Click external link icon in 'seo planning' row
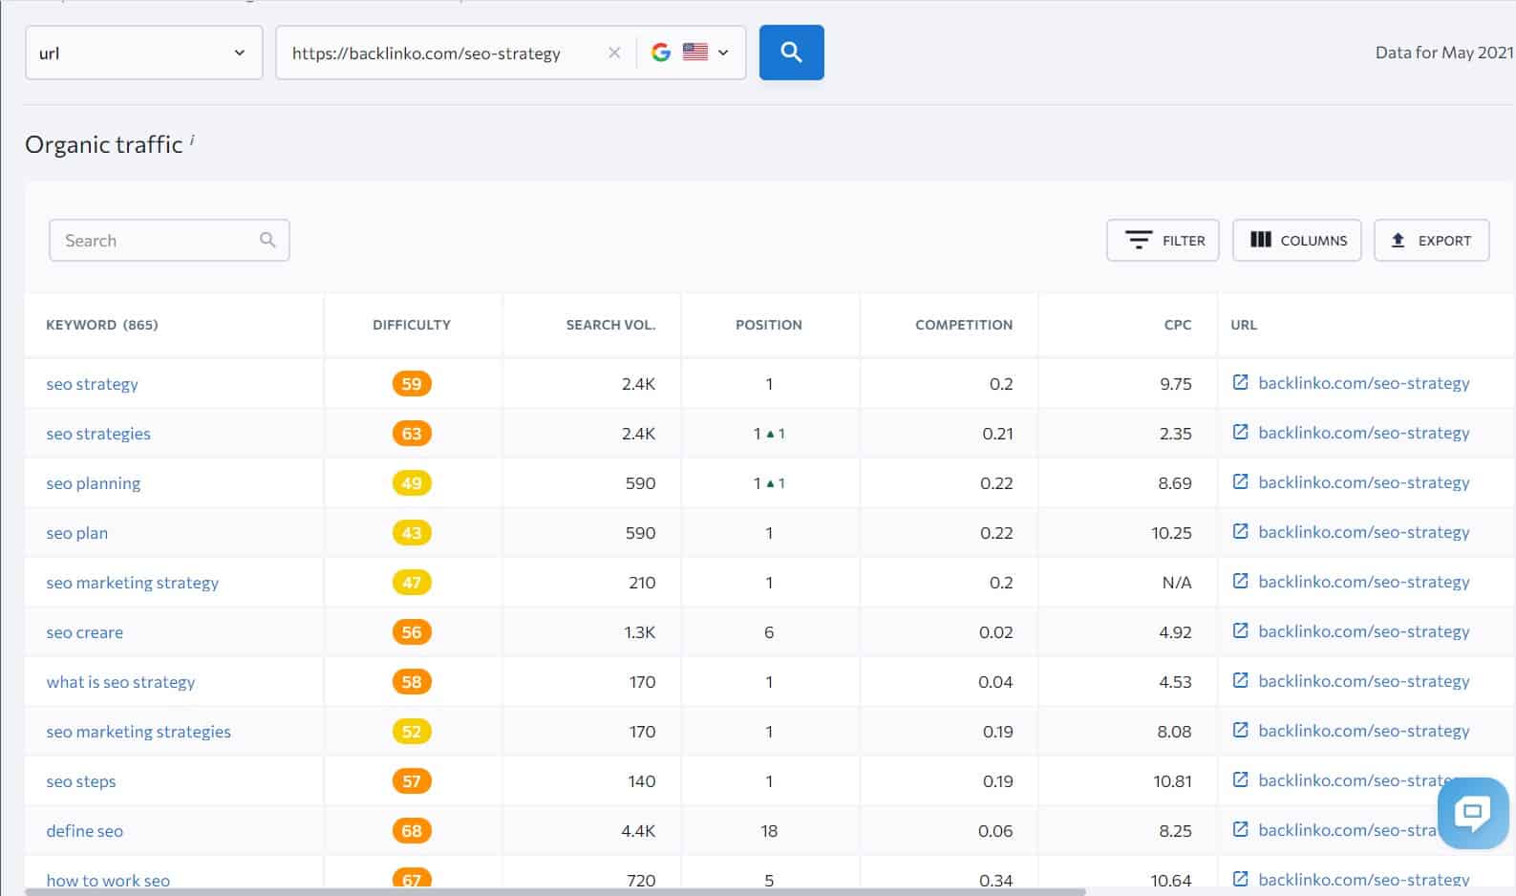The image size is (1516, 896). (x=1240, y=481)
